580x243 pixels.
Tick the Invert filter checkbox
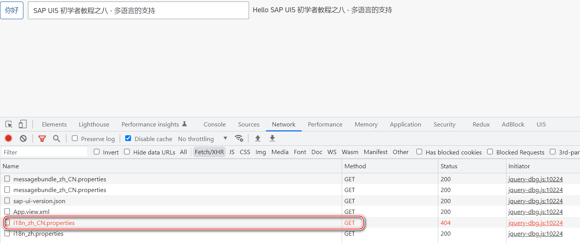(97, 152)
